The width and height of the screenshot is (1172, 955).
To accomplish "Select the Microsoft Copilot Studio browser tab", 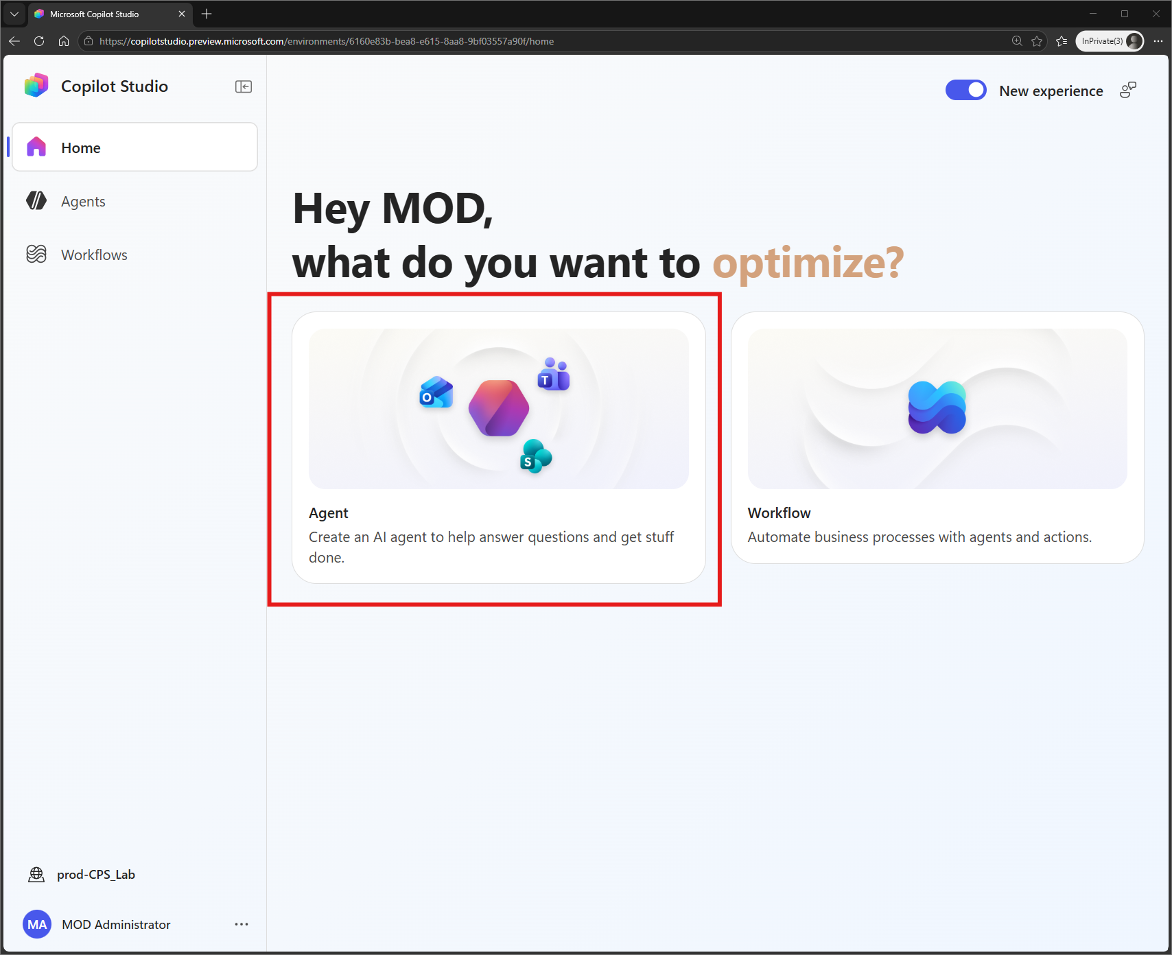I will tap(110, 14).
